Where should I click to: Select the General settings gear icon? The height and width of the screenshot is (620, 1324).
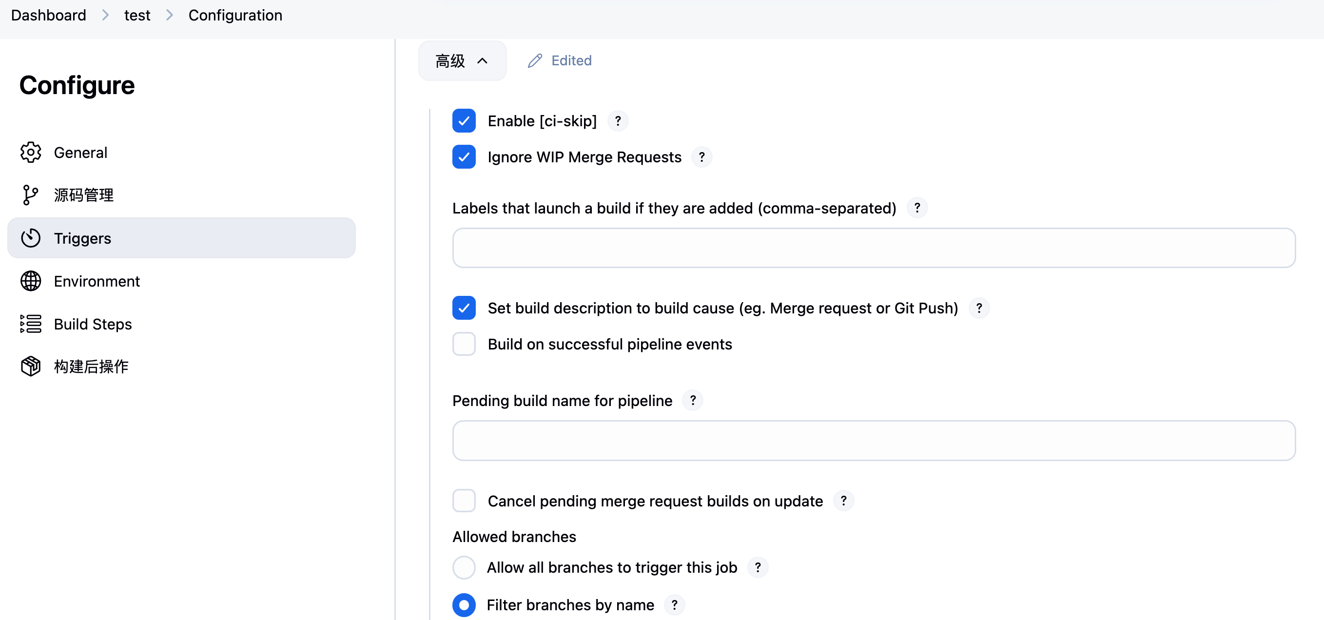pyautogui.click(x=31, y=152)
